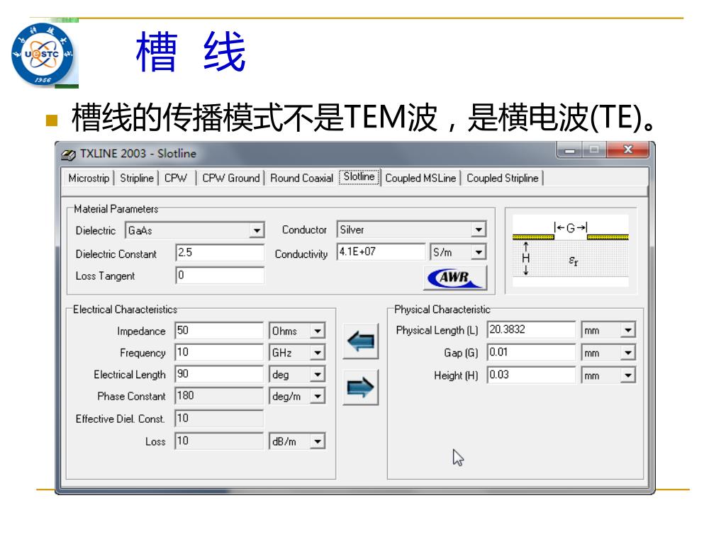Image resolution: width=726 pixels, height=544 pixels.
Task: Click the left arrow synthesis button
Action: pyautogui.click(x=360, y=341)
